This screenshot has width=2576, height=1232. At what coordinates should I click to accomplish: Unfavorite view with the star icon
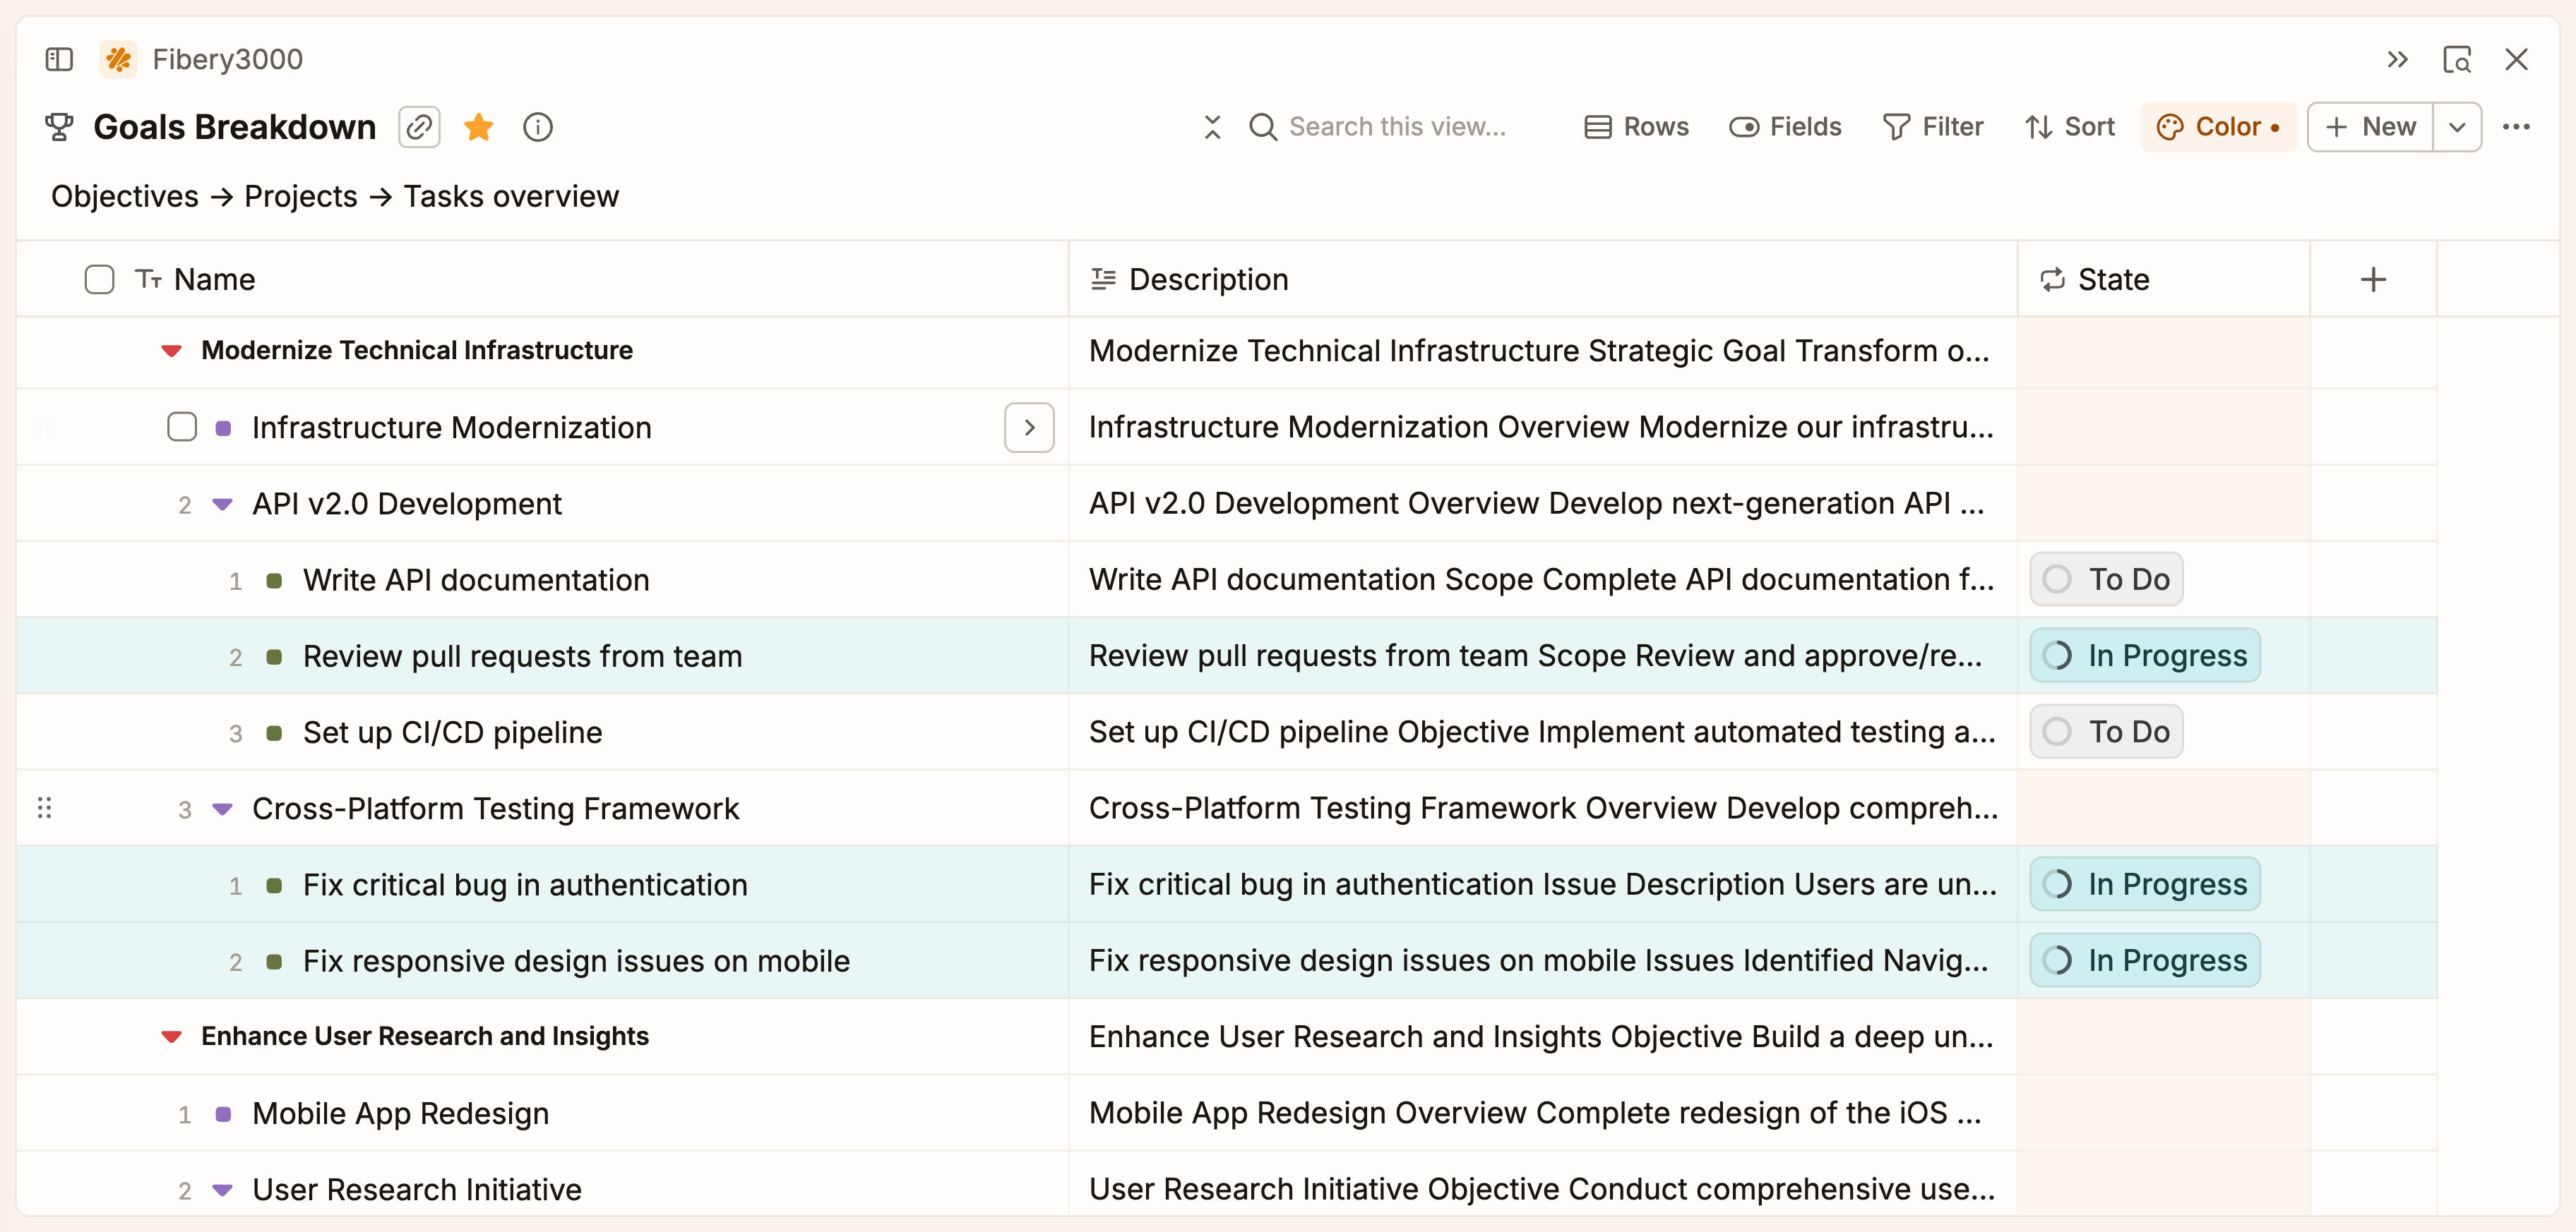[x=479, y=127]
